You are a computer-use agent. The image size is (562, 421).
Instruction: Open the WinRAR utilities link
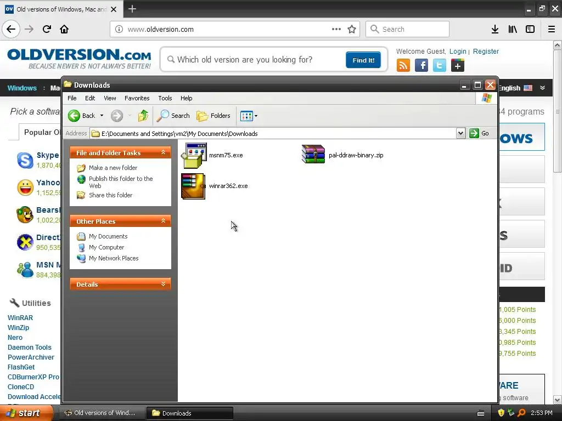20,318
